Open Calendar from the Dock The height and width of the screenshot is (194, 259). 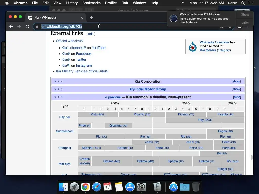click(107, 187)
